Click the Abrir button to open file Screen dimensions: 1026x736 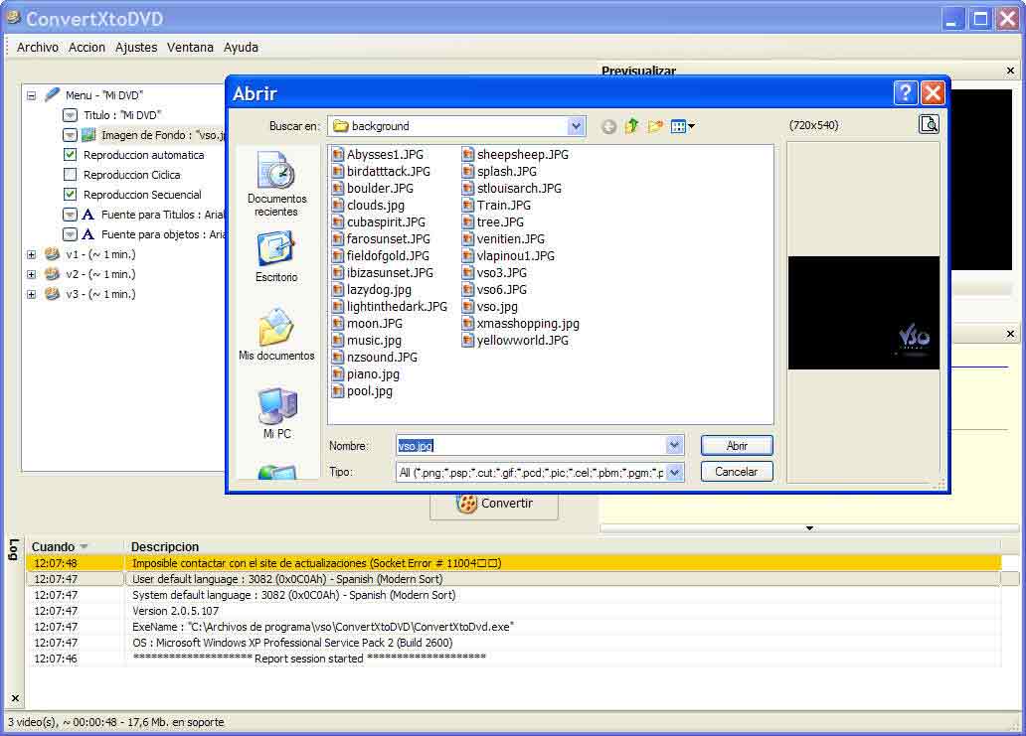coord(737,446)
